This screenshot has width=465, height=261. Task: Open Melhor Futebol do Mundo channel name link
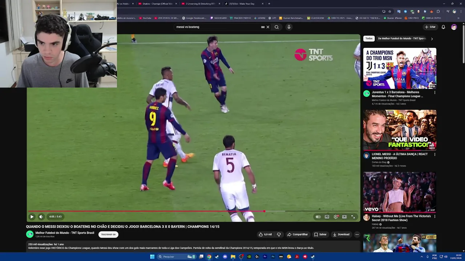click(x=65, y=233)
